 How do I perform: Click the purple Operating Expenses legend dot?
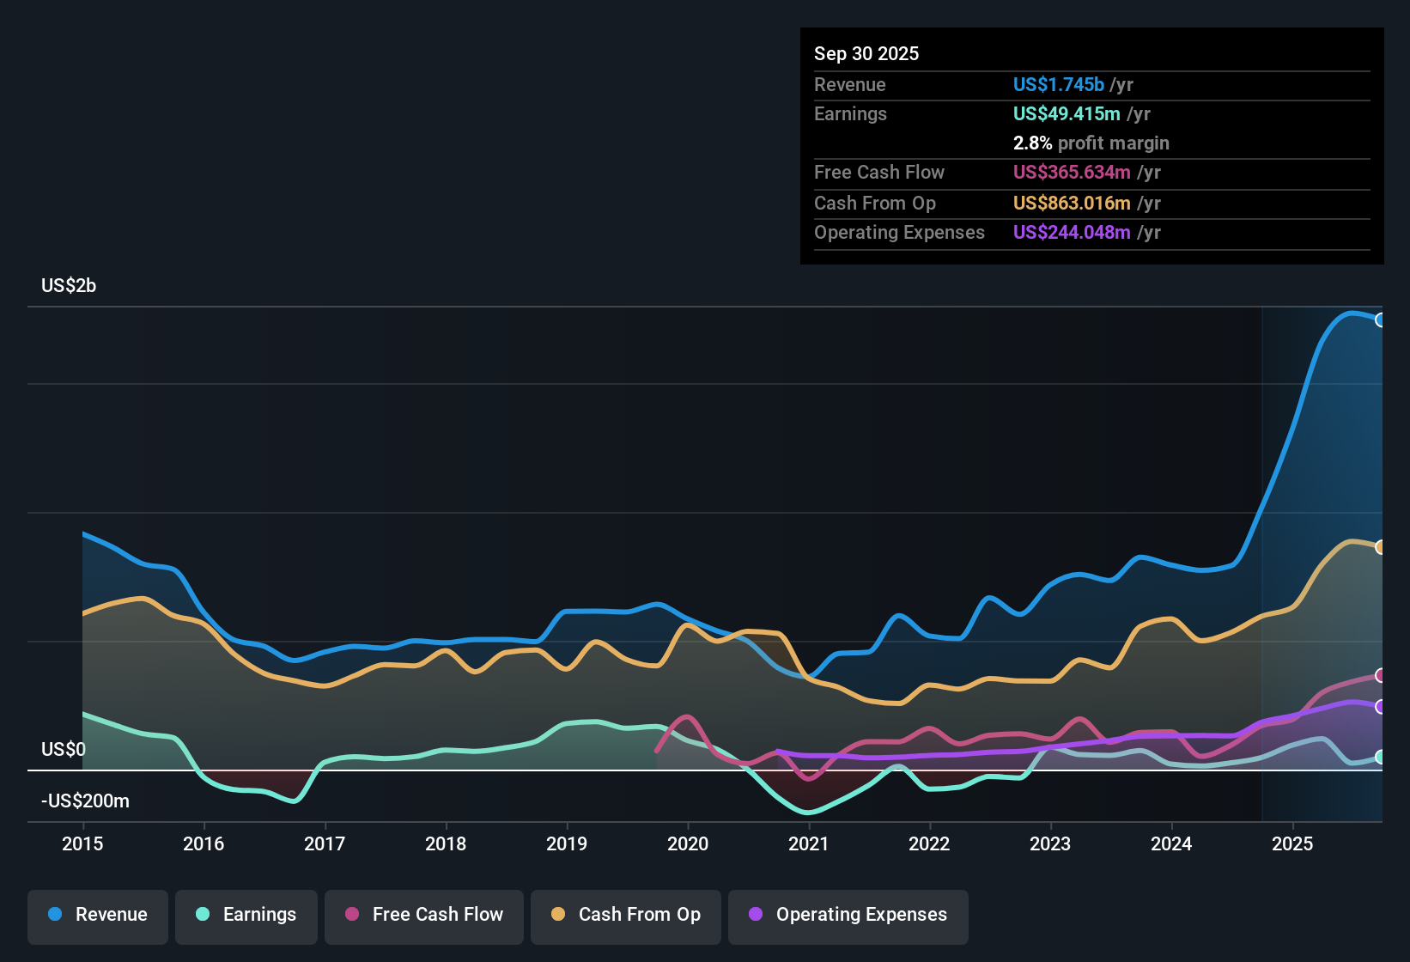[756, 914]
